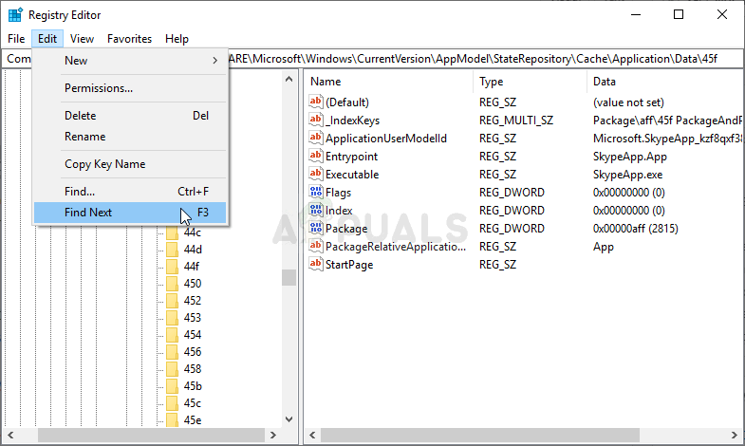Select the StartPage value icon

pos(315,264)
